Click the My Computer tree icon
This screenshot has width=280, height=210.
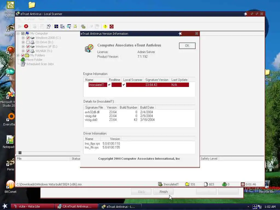pyautogui.click(x=27, y=33)
